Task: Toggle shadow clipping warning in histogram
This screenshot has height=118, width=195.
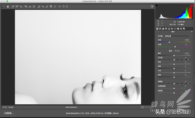Action: click(x=157, y=6)
